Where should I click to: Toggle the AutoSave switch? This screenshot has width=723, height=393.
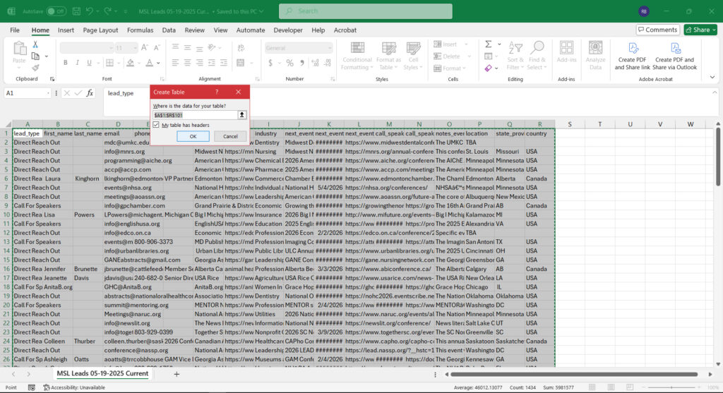(56, 11)
